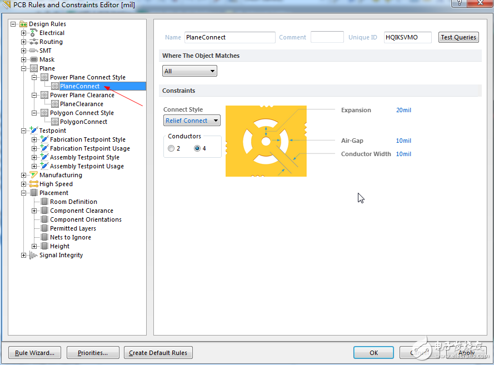The width and height of the screenshot is (494, 365).
Task: Click the Mask category icon
Action: (34, 59)
